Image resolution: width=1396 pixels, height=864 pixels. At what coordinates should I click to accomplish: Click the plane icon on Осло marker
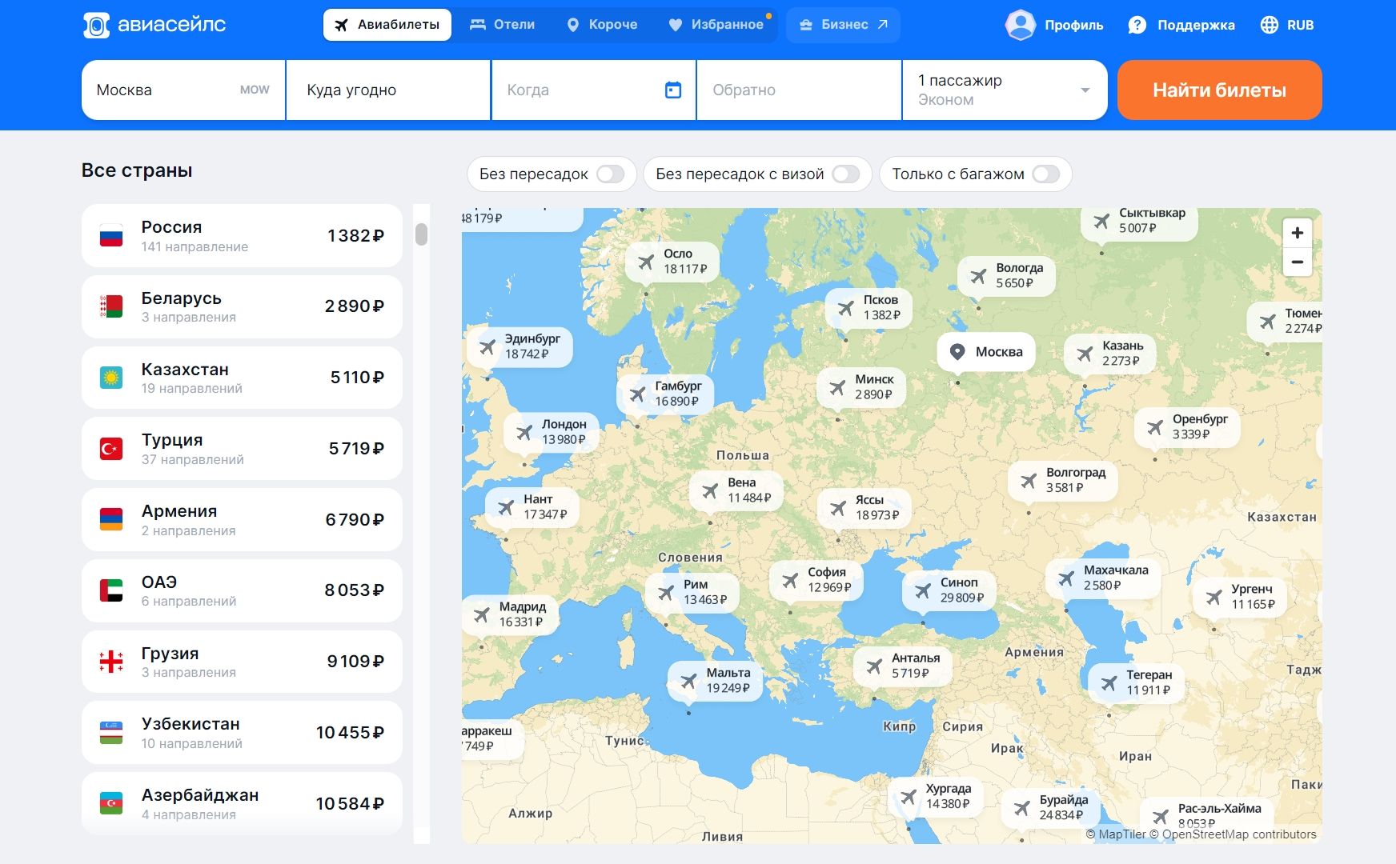tap(645, 262)
